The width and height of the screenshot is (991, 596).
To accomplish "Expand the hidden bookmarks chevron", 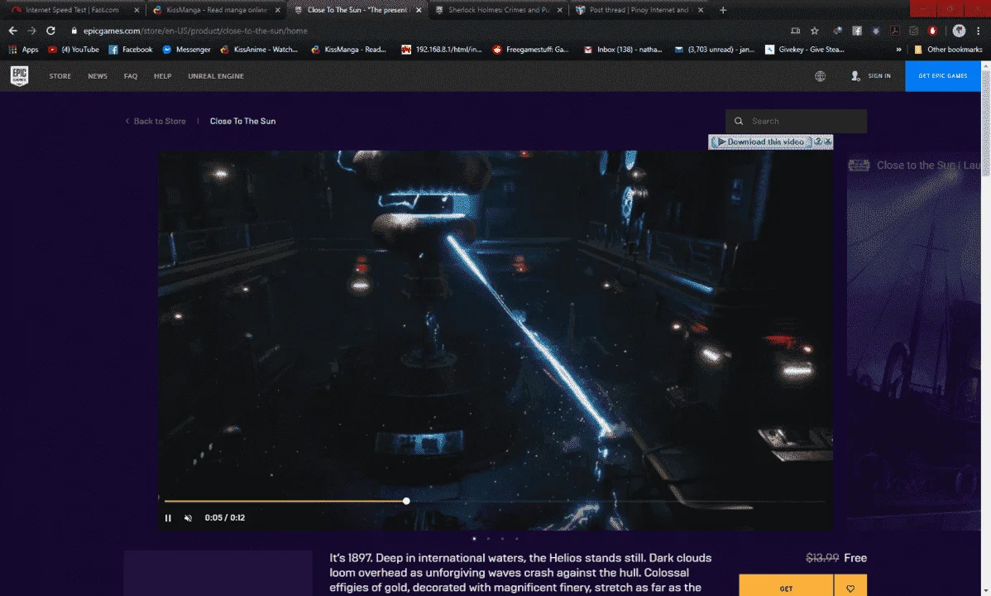I will (x=898, y=50).
